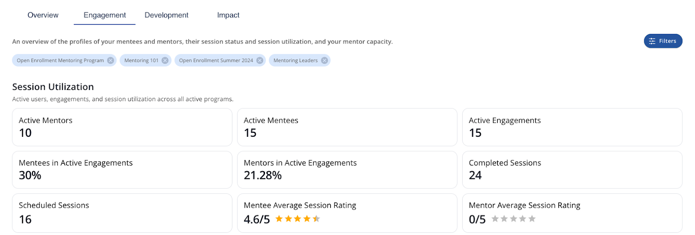Remove Open Enrollment Summer 2024 filter chip
Screen dimensions: 695x235
point(260,60)
